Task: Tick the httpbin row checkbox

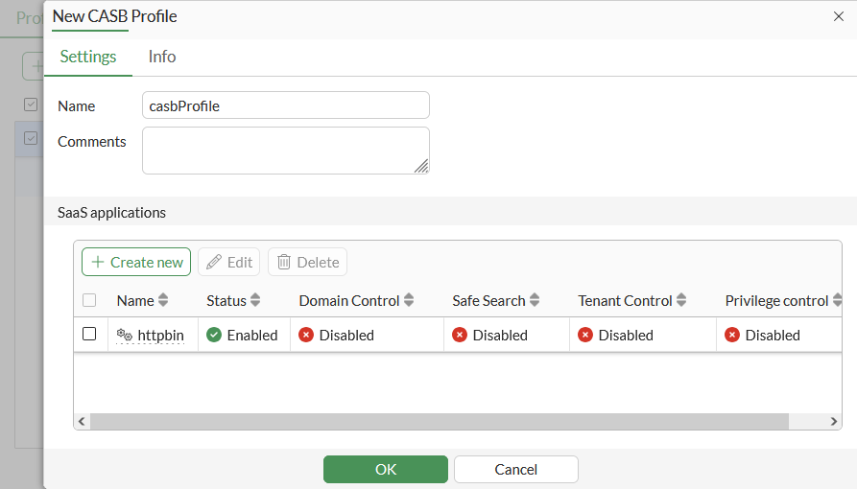Action: coord(89,335)
